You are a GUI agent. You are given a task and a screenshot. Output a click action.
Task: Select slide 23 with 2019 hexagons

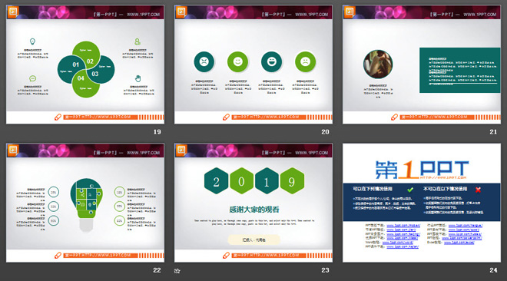(253, 203)
